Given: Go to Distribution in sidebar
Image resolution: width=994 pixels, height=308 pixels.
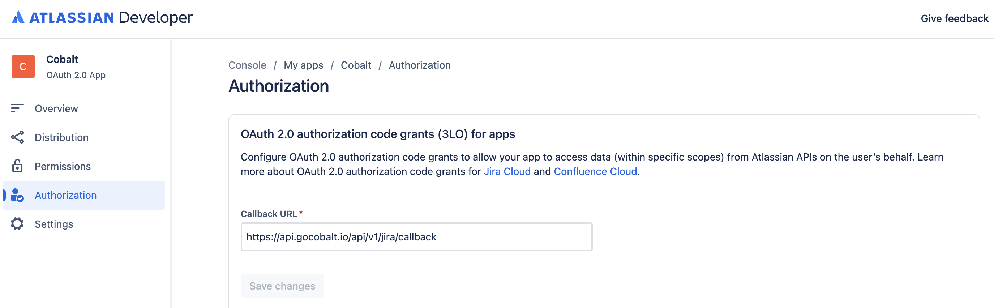Looking at the screenshot, I should (84, 137).
